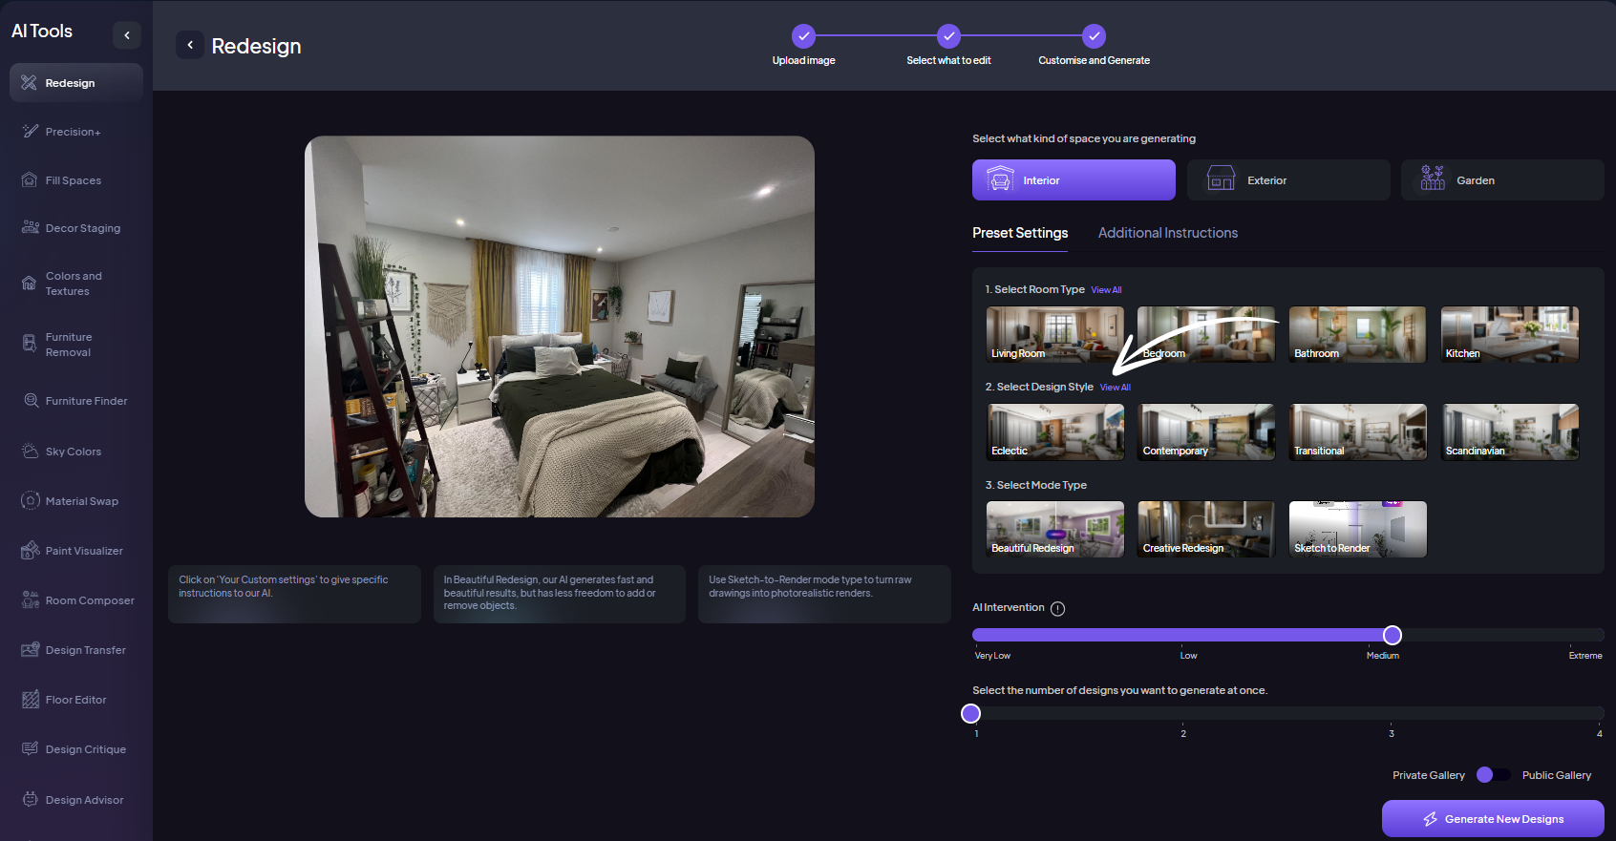Screen dimensions: 1616x841
Task: Open the Paint Visualizer tool
Action: click(x=83, y=551)
